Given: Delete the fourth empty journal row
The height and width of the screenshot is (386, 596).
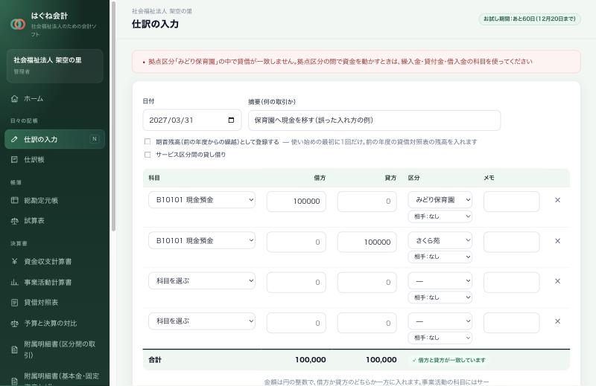Looking at the screenshot, I should [557, 321].
